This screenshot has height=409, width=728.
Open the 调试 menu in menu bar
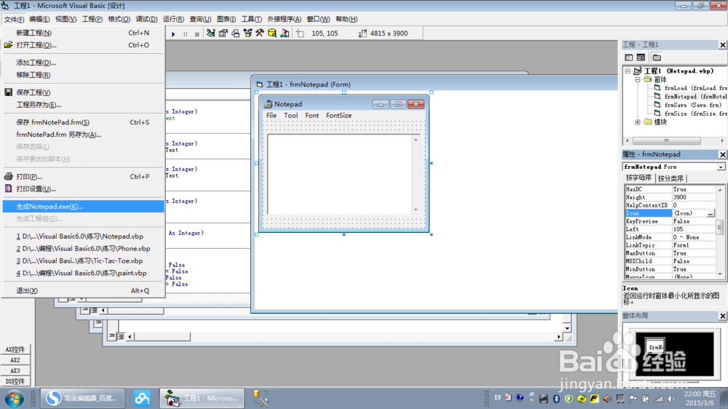pyautogui.click(x=146, y=19)
